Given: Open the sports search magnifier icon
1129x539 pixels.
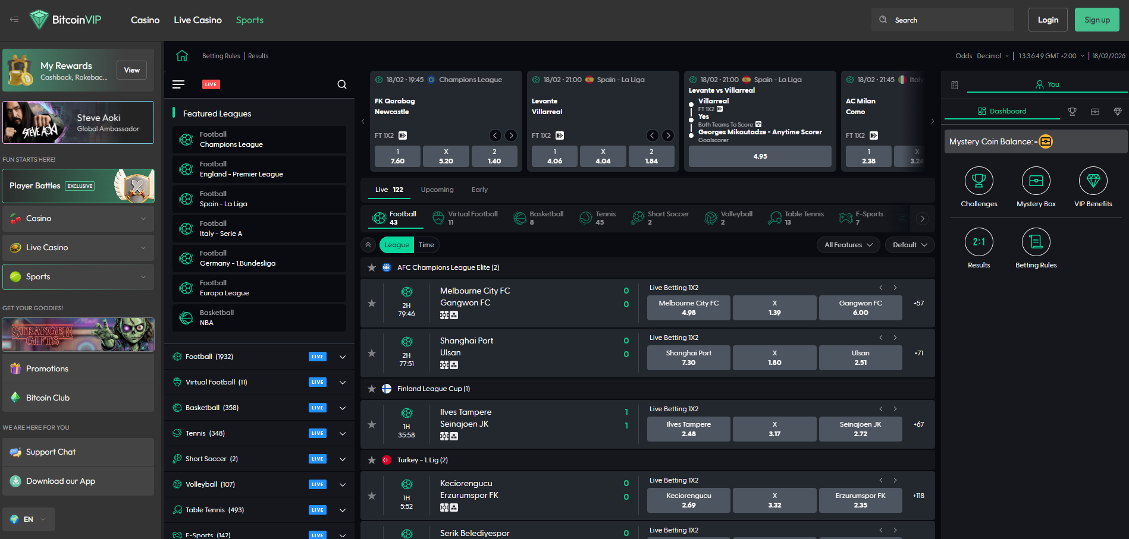Looking at the screenshot, I should coord(342,84).
